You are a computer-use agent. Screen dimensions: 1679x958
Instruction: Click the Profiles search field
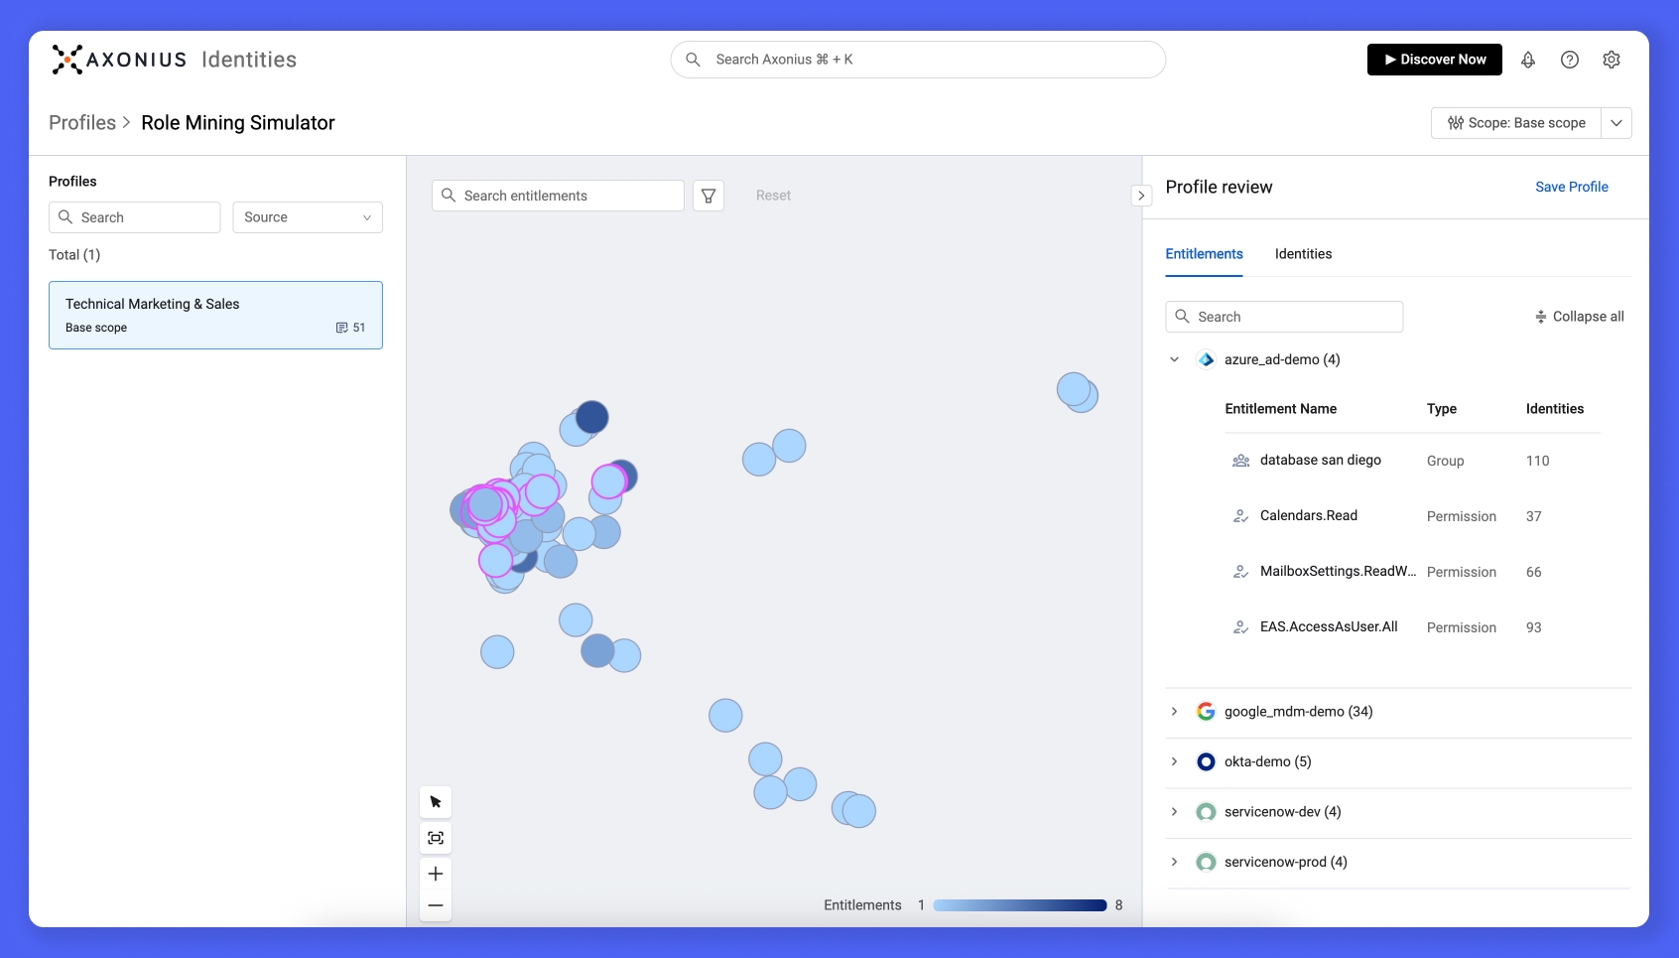click(x=134, y=217)
